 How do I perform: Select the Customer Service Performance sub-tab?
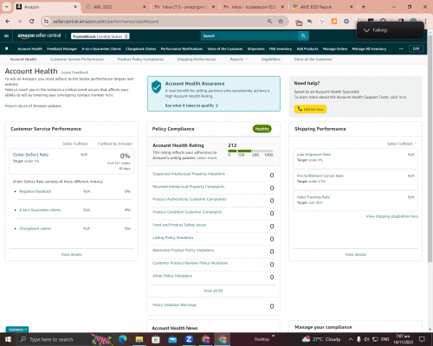(x=77, y=59)
